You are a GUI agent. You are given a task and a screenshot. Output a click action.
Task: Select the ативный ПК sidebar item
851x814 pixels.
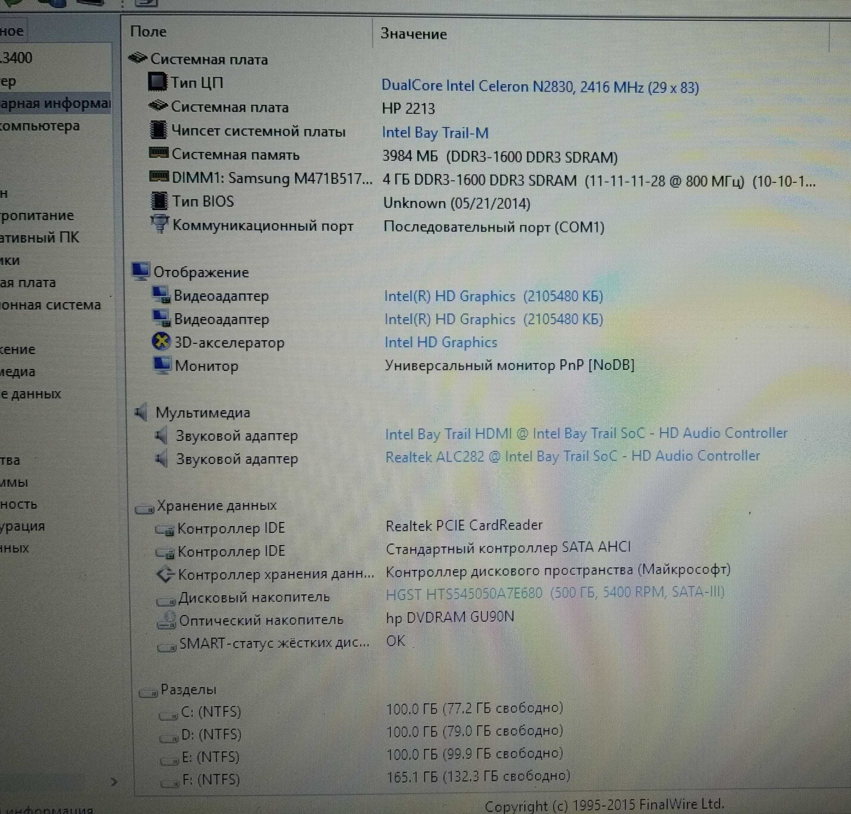39,238
